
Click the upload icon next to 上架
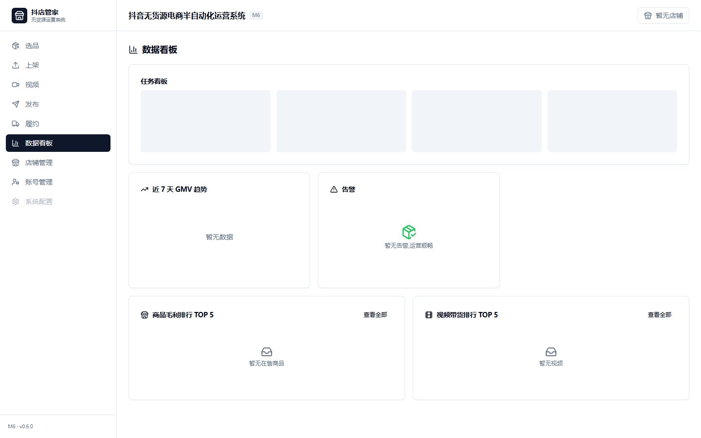click(16, 65)
